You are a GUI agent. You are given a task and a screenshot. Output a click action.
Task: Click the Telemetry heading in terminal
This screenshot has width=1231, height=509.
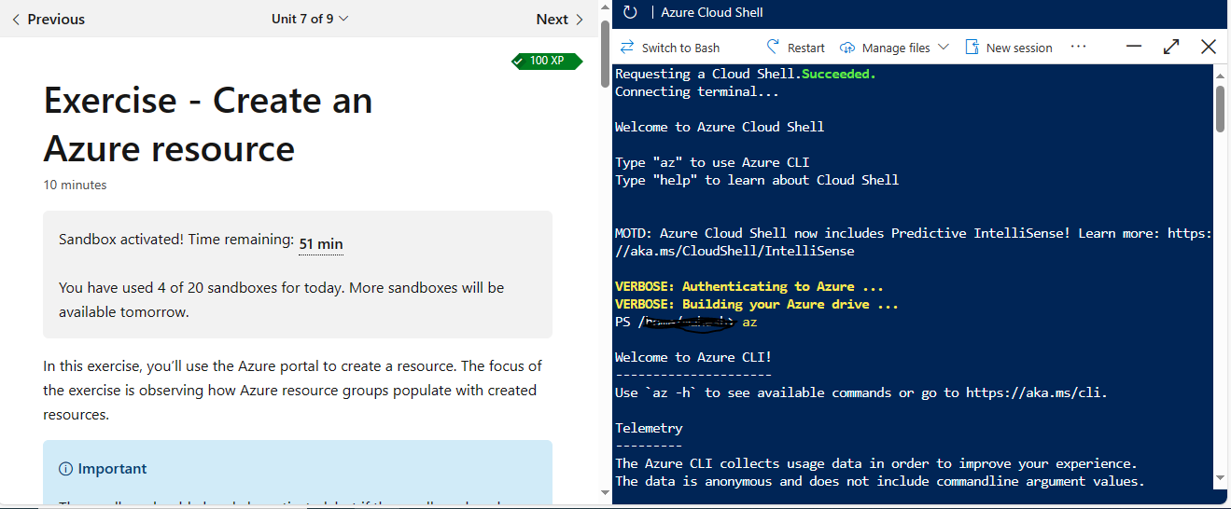click(649, 428)
